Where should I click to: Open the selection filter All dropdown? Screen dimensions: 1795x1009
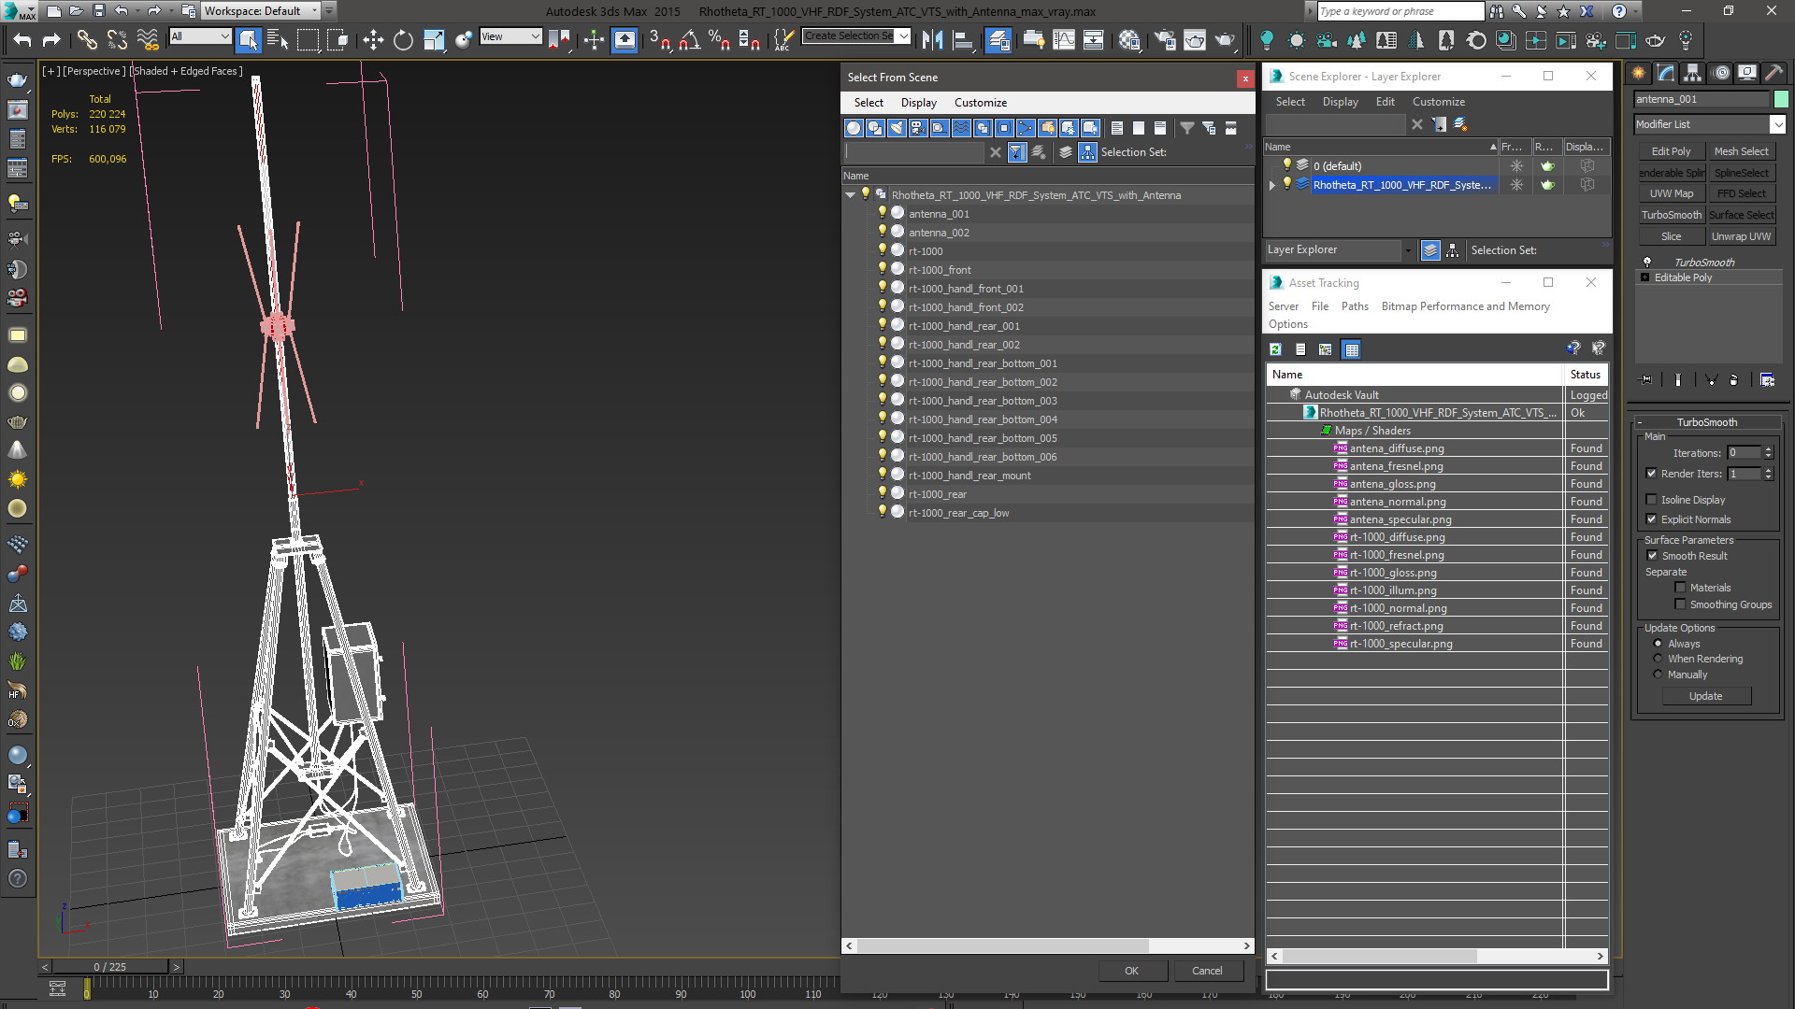point(200,36)
